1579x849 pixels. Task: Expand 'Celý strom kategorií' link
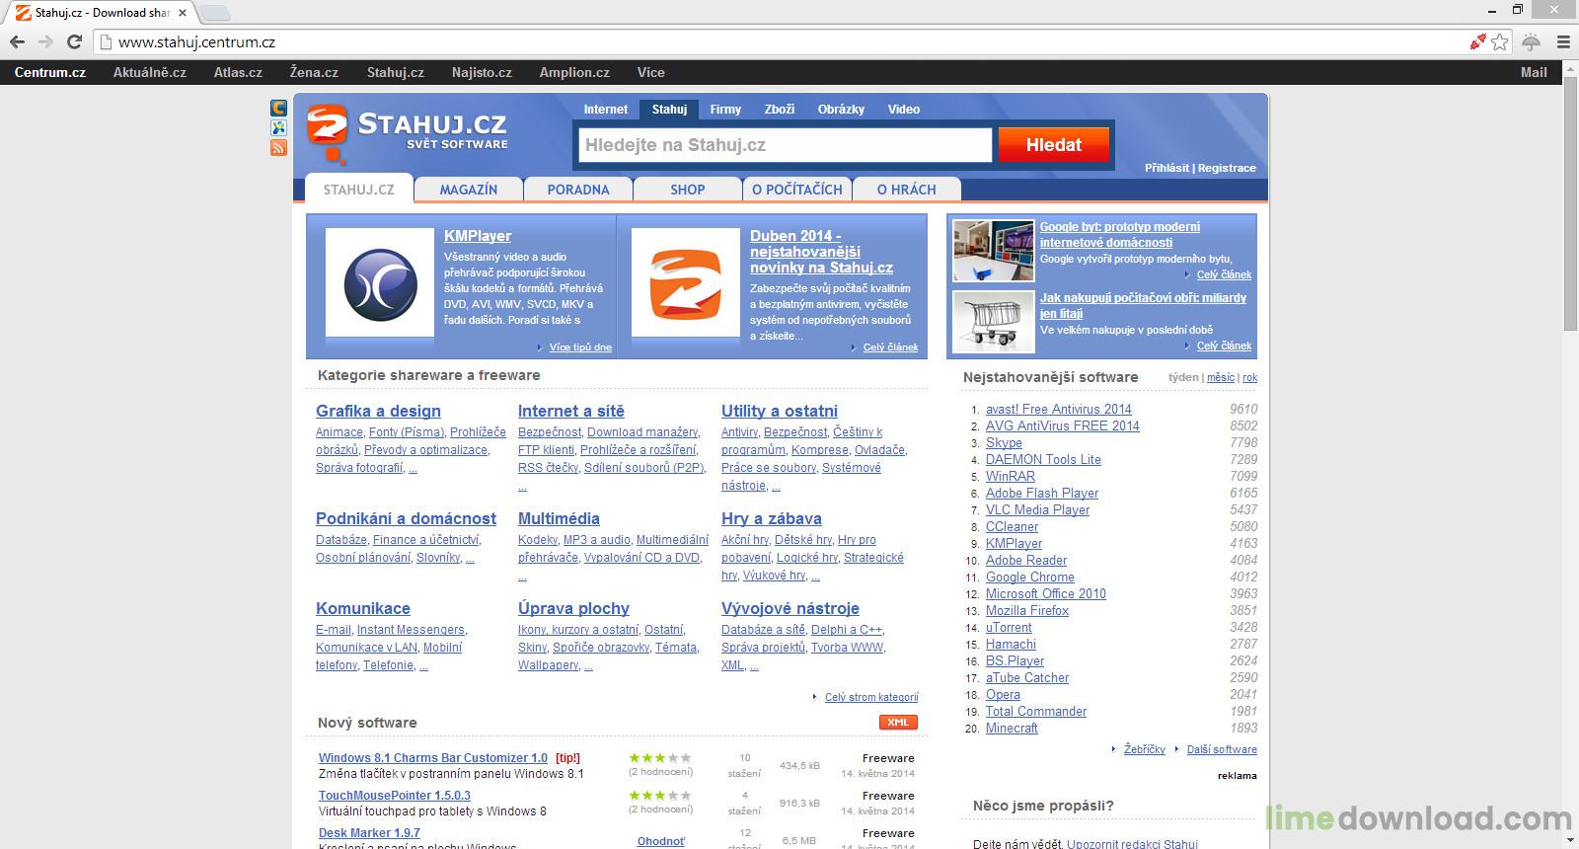(x=870, y=697)
